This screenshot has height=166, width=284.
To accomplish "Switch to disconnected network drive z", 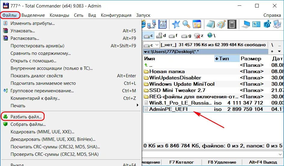I will pos(199,36).
